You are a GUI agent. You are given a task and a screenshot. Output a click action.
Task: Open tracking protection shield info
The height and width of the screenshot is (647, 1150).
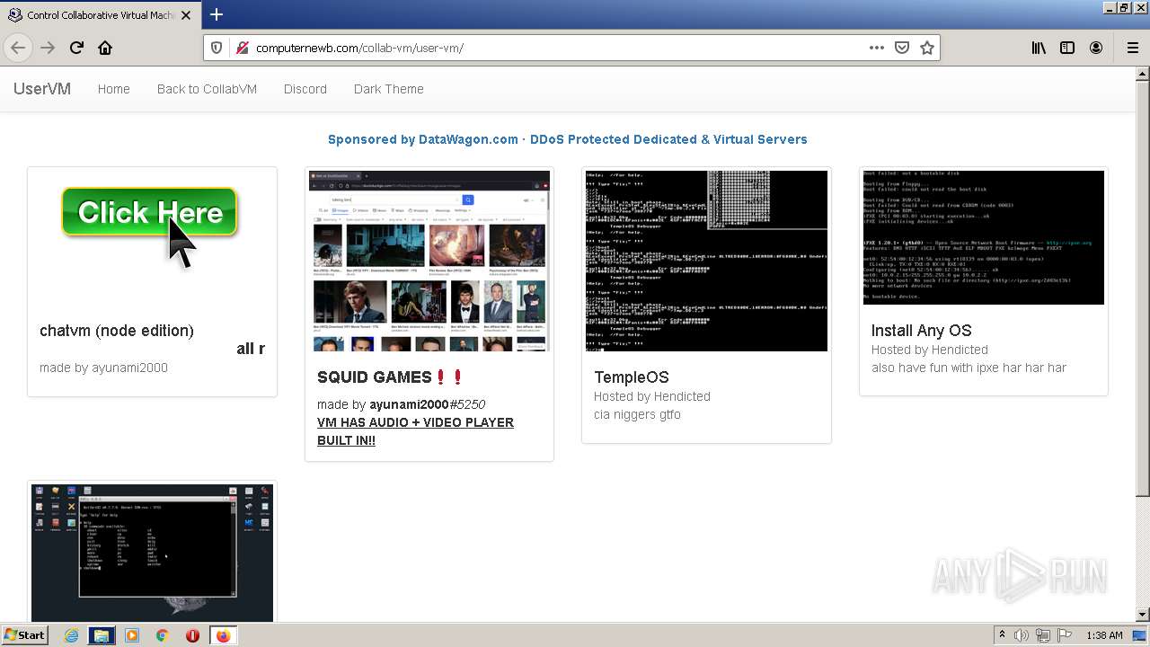pyautogui.click(x=217, y=48)
